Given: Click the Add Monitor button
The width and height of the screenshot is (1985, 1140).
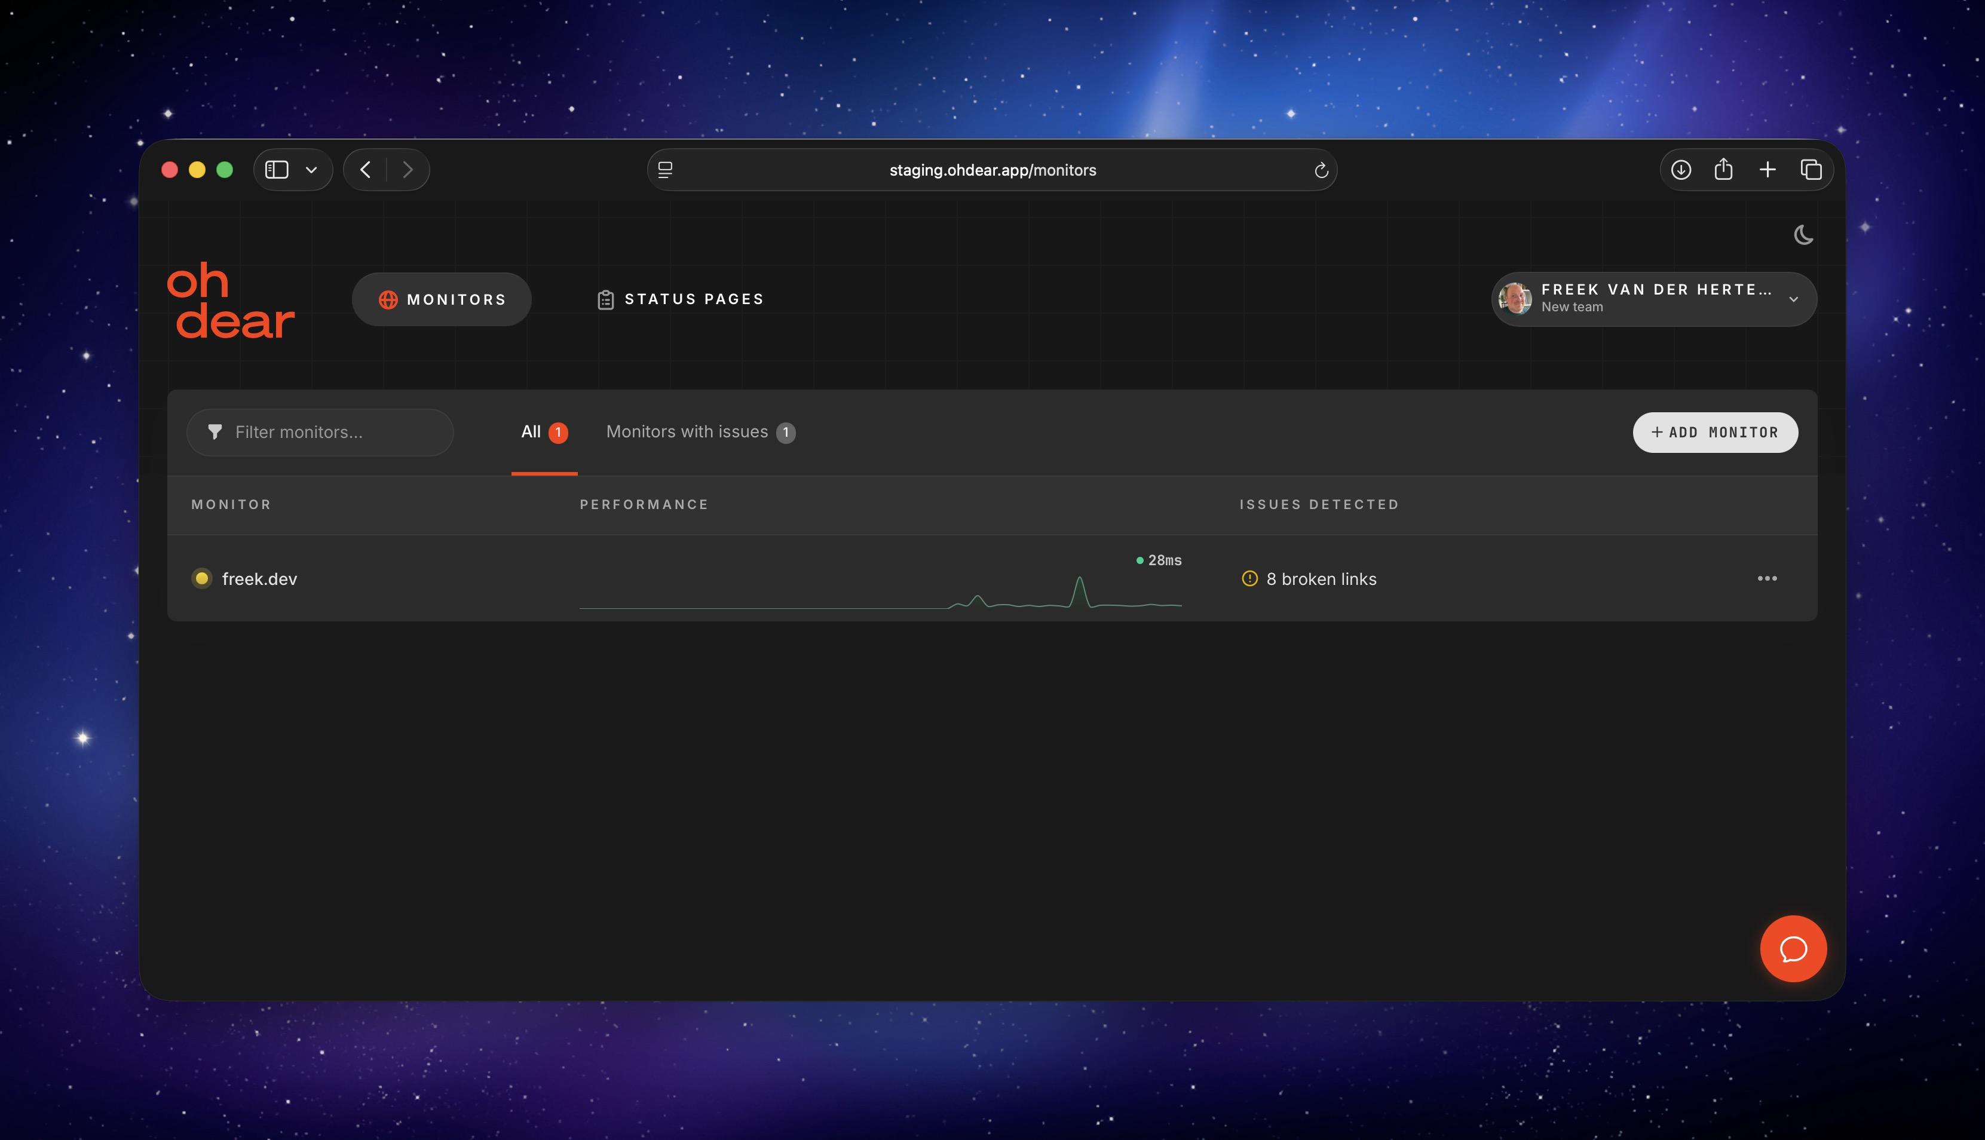Looking at the screenshot, I should click(1714, 432).
